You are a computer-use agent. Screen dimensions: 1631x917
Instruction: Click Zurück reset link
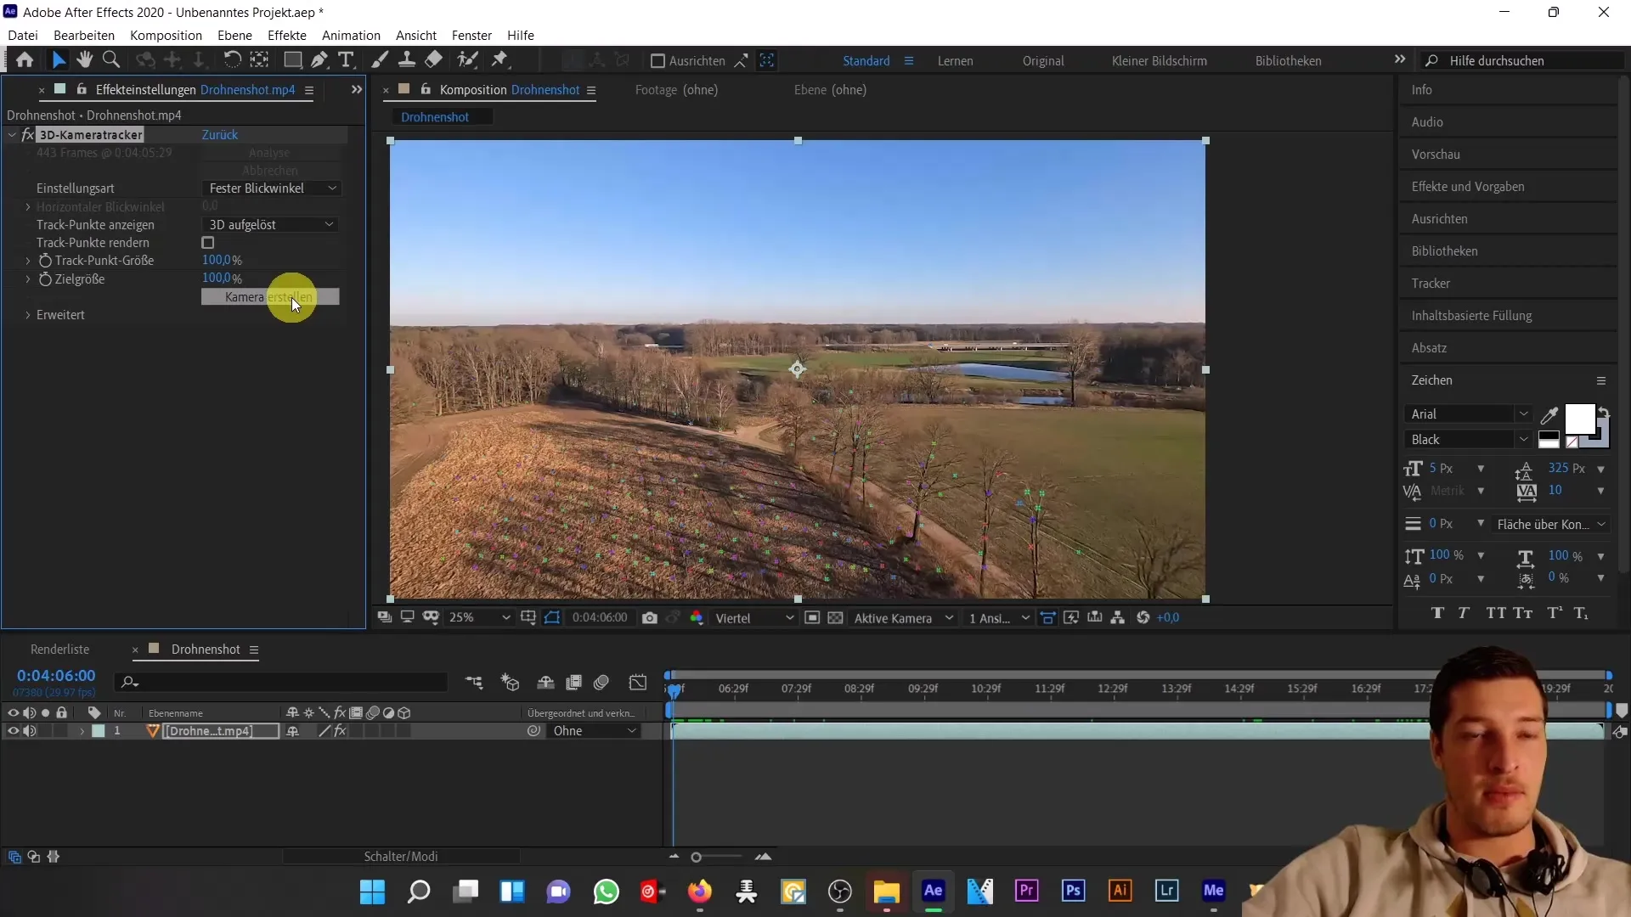click(x=220, y=135)
